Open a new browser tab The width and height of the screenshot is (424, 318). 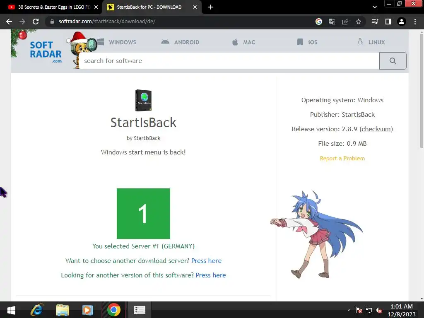click(211, 7)
